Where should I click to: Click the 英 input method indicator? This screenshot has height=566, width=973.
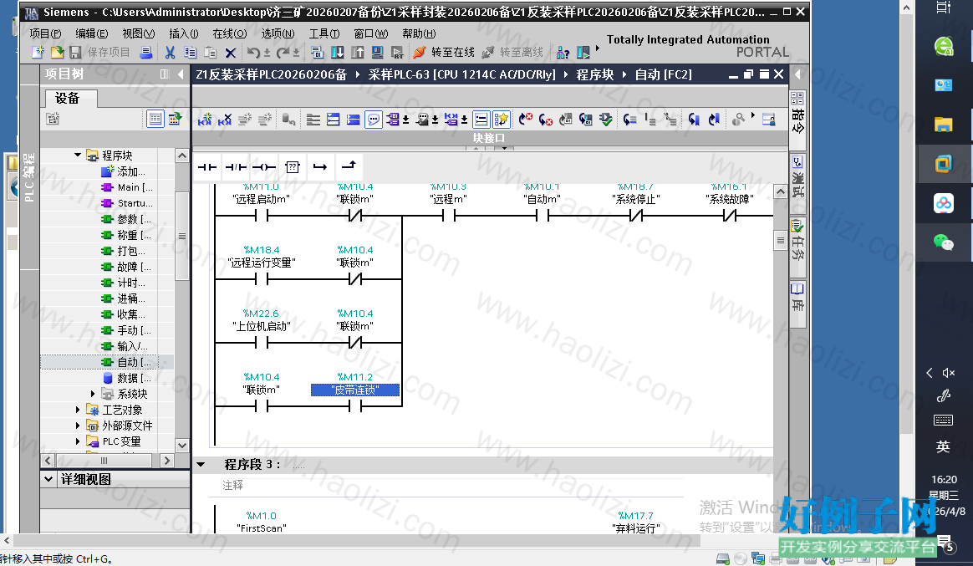(943, 446)
